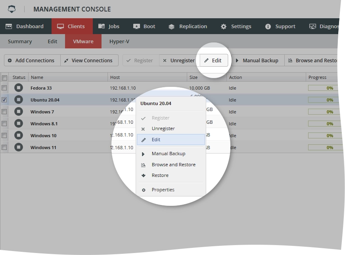This screenshot has height=255, width=345.
Task: Sort by the Name column header
Action: coord(68,77)
